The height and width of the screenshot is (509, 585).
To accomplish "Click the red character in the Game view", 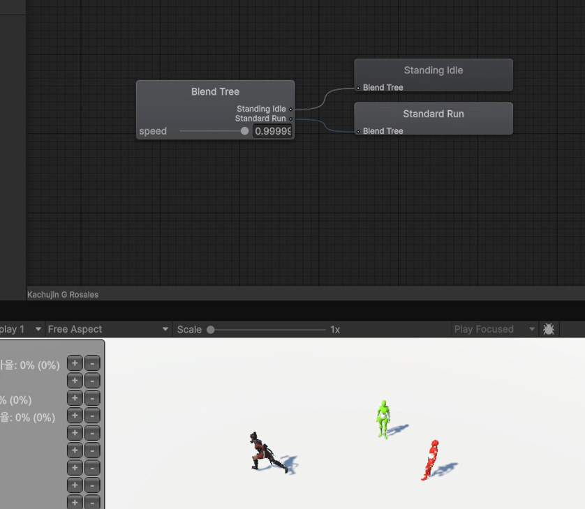I will pos(431,459).
